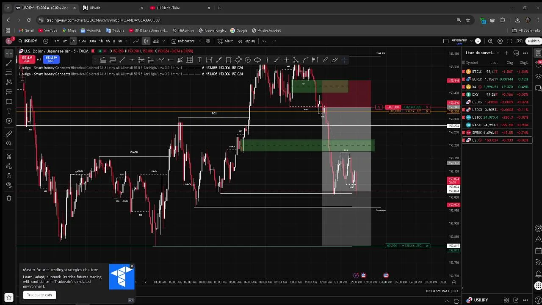
Task: Click the blue BUY price button
Action: click(51, 59)
